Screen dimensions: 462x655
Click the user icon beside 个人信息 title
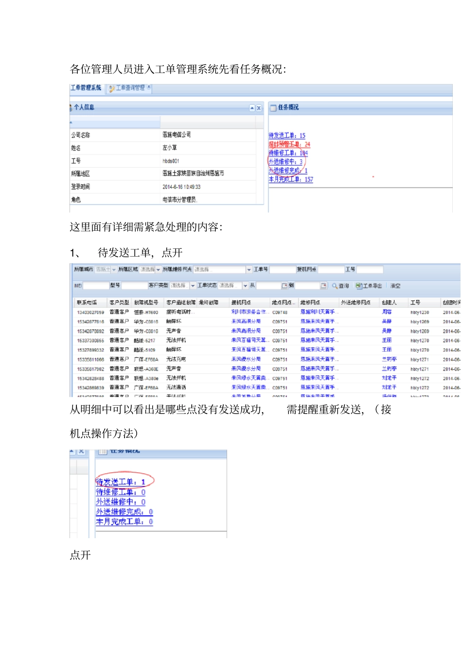(71, 108)
